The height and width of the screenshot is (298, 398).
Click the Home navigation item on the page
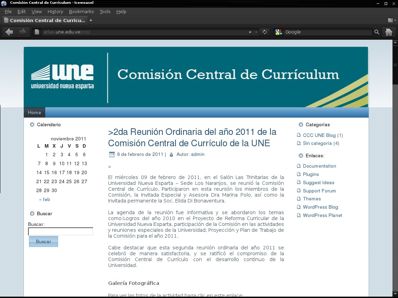[35, 112]
